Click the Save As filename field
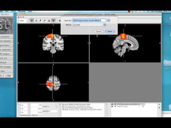Viewport: 171px width, 128px height. click(x=89, y=21)
